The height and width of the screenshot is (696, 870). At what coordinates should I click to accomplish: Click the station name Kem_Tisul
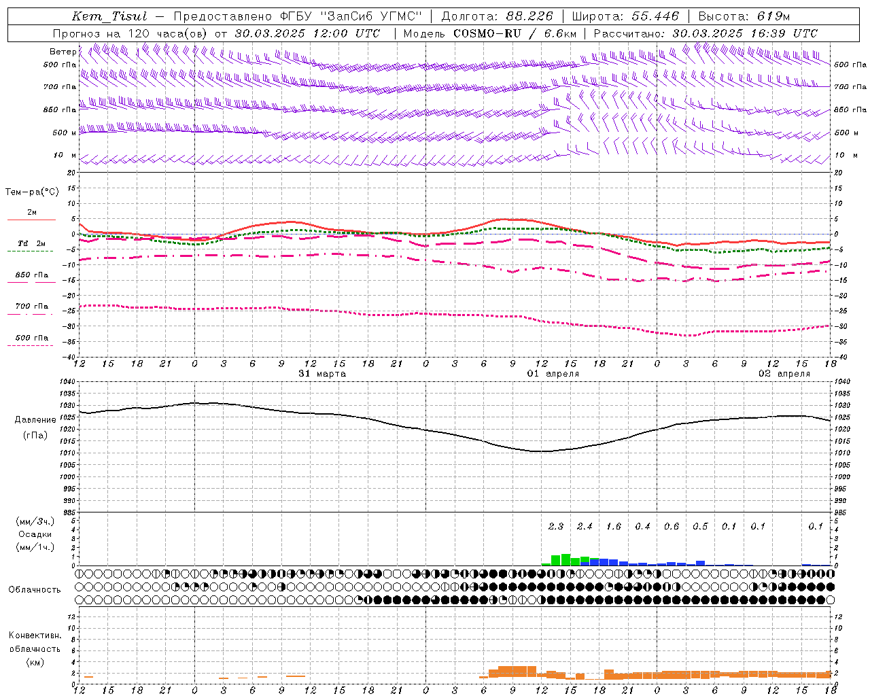[109, 16]
